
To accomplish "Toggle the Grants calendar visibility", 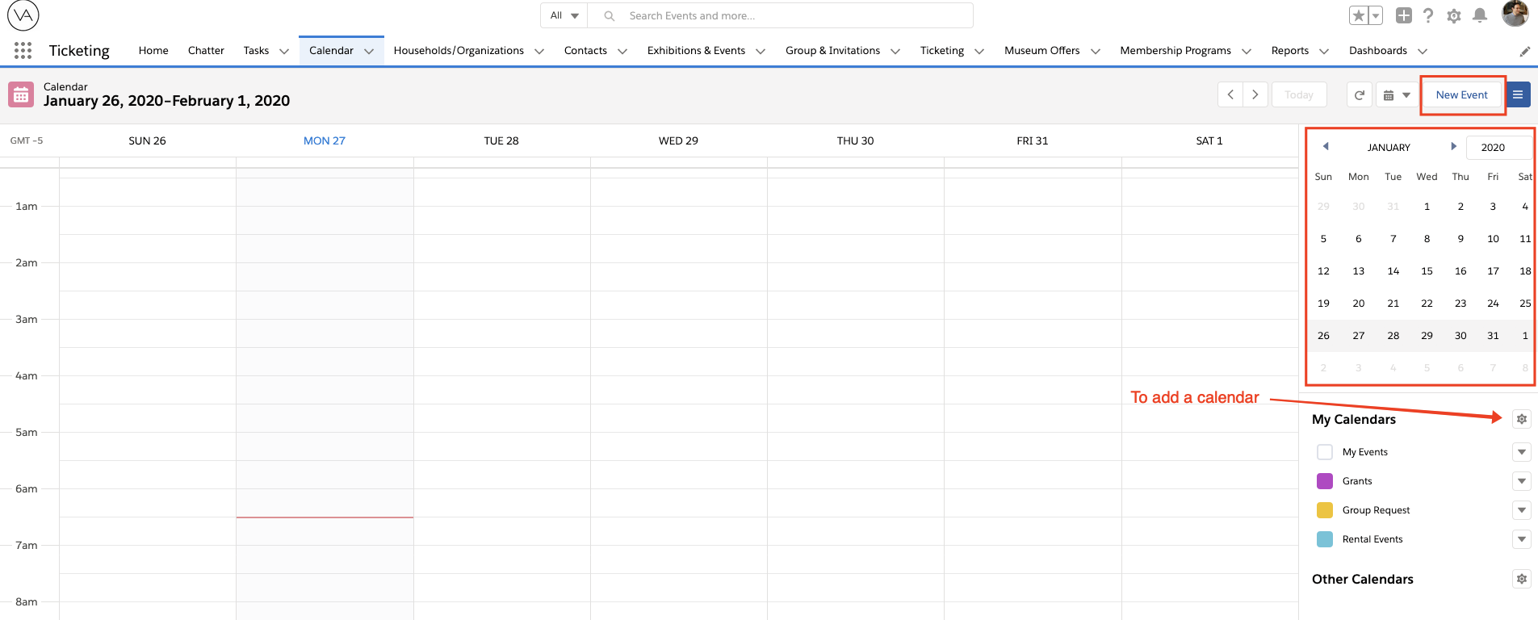I will [x=1324, y=481].
